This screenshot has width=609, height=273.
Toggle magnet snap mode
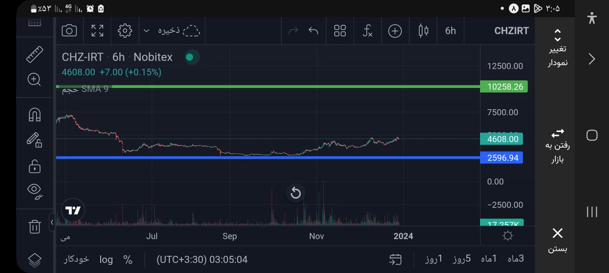[34, 115]
